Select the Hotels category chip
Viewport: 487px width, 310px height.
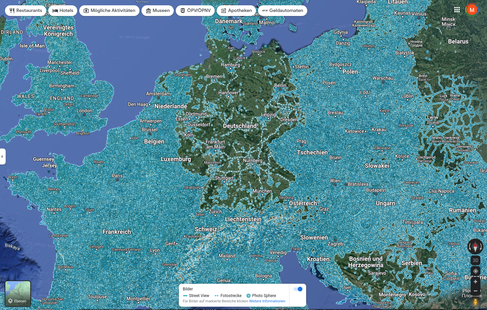point(63,11)
